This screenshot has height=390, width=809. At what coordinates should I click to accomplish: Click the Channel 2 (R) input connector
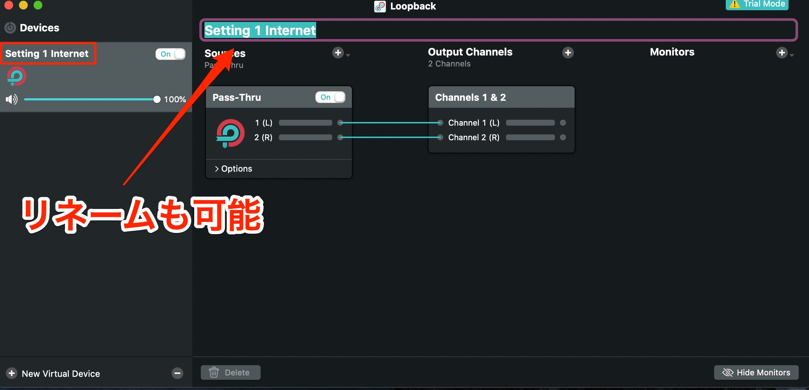[440, 137]
